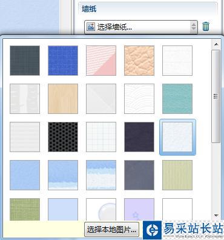Click the scrollbar down arrow
This screenshot has height=240, width=224.
(216, 215)
